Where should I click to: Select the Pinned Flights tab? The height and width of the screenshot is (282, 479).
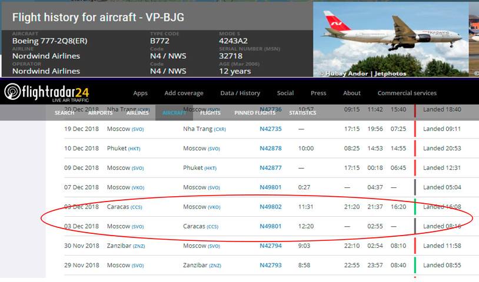tap(255, 113)
